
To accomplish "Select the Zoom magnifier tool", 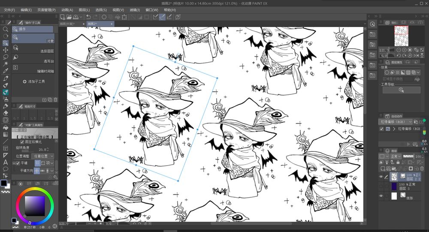I will tap(6, 29).
